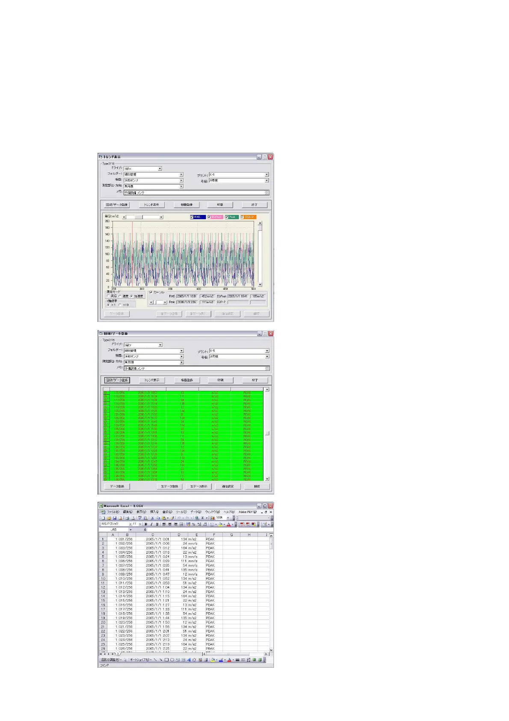Click the Print icon in Excel toolbar

127,518
